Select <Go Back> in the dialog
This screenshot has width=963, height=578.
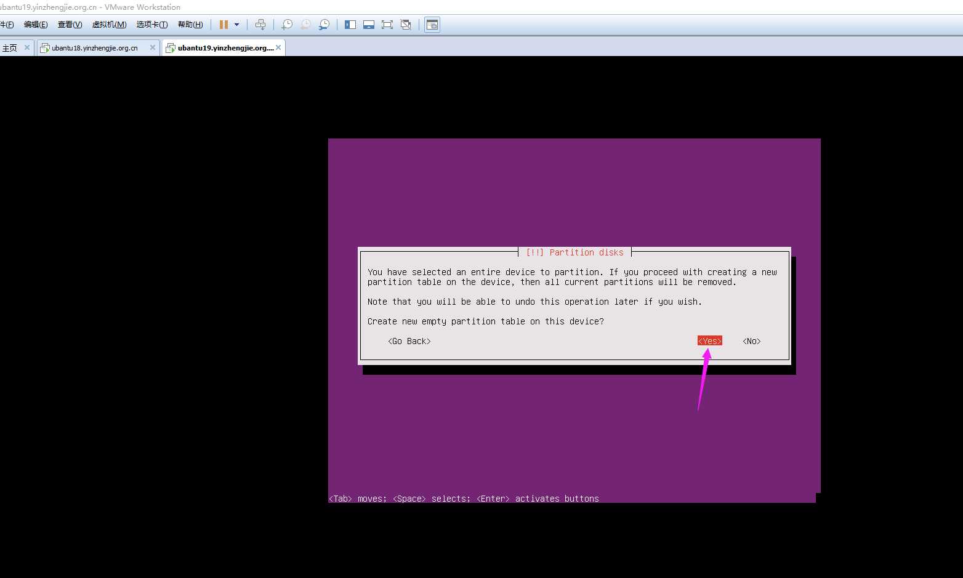click(x=409, y=341)
